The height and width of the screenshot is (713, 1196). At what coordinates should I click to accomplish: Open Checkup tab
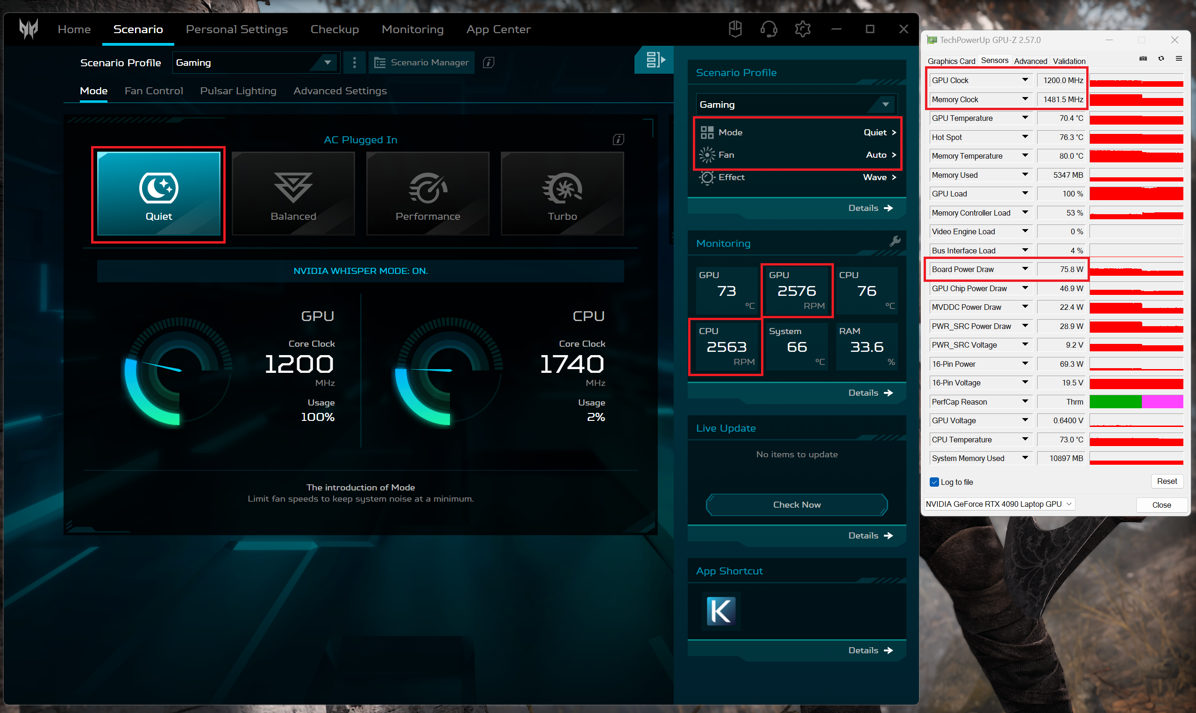(x=335, y=29)
